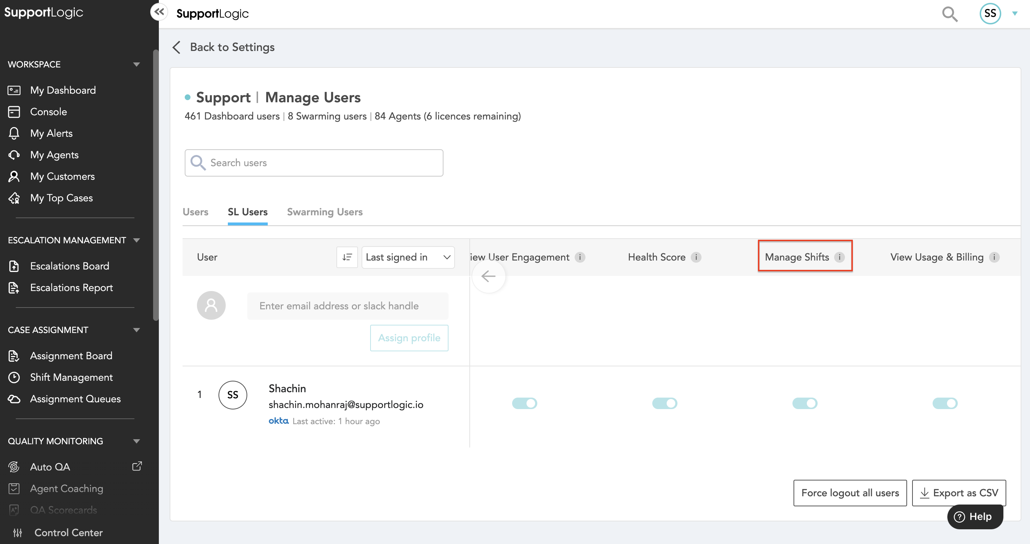Open Auto QA external link icon
This screenshot has width=1030, height=544.
tap(137, 466)
